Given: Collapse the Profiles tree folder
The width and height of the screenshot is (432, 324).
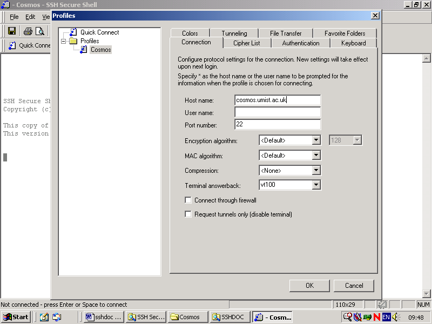Looking at the screenshot, I should pyautogui.click(x=64, y=41).
